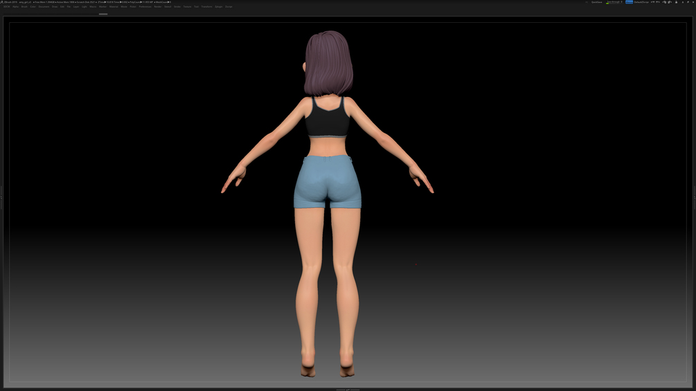696x391 pixels.
Task: Expand the bottom tray divider handle
Action: coord(348,390)
